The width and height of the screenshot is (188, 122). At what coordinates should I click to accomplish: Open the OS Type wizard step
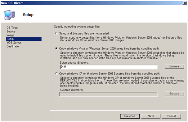tap(12, 28)
